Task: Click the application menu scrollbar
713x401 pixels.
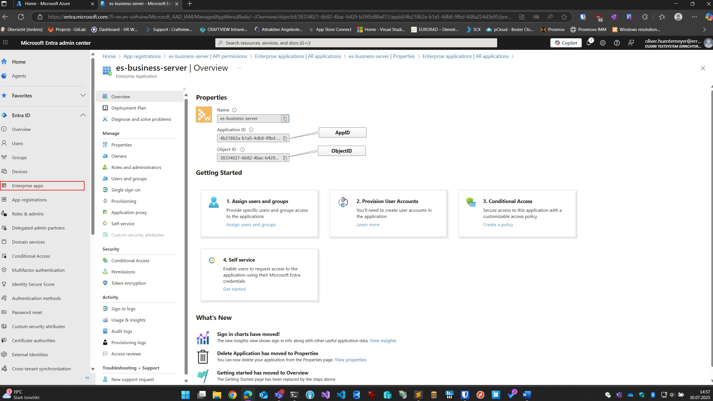Action: click(186, 237)
